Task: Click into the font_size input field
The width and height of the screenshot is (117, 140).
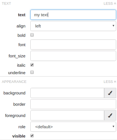Action: pos(73,56)
